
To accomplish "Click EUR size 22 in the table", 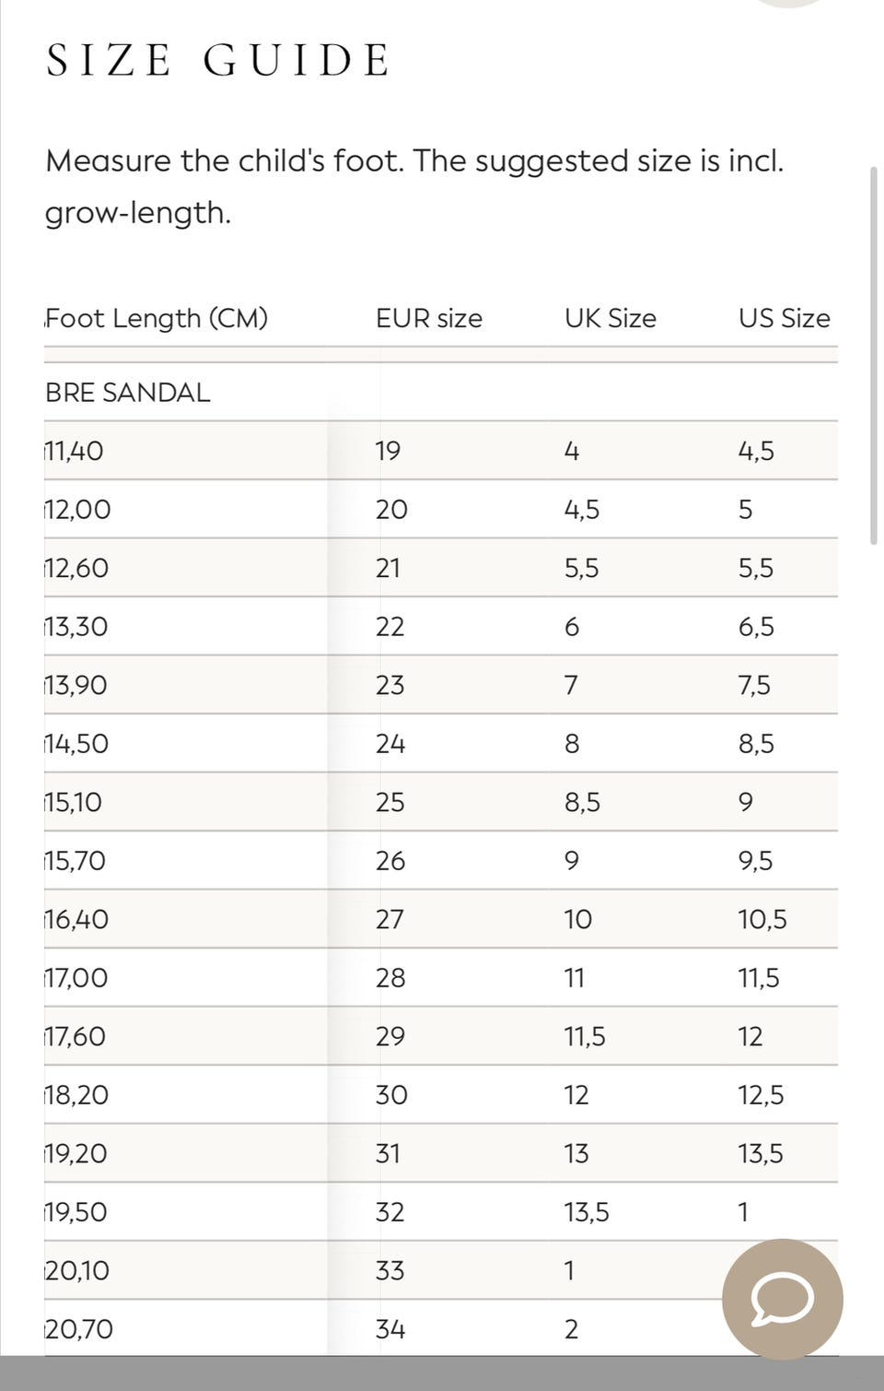I will click(x=390, y=627).
